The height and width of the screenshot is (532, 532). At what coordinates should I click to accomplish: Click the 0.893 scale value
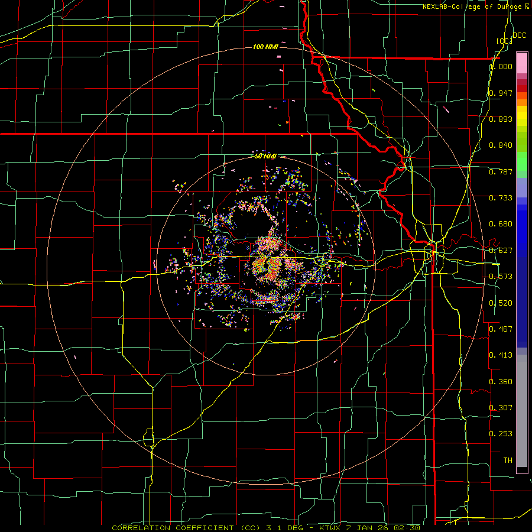tap(501, 119)
